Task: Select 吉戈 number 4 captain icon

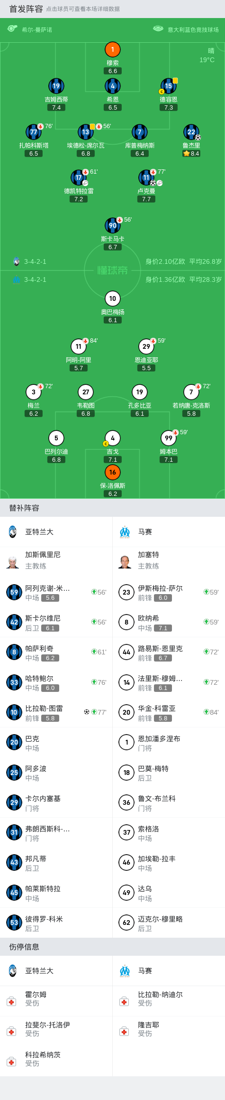Action: tap(112, 438)
